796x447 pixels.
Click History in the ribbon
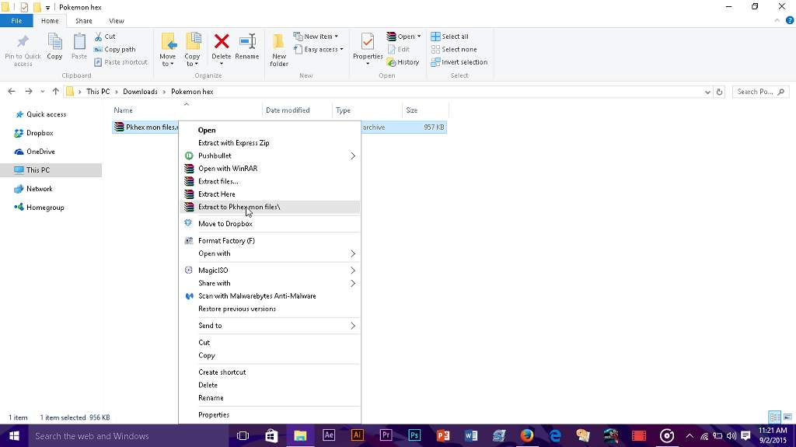[x=403, y=62]
